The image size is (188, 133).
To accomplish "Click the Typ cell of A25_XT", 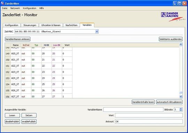I will click(x=36, y=84).
